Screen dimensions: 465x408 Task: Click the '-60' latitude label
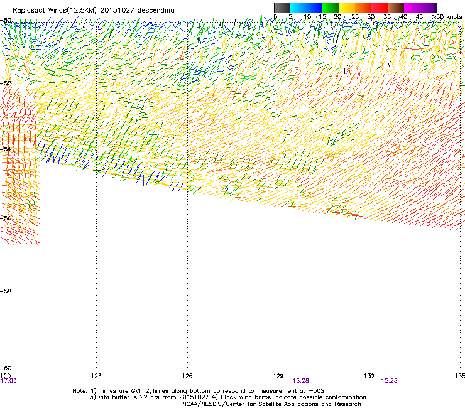tap(6, 368)
